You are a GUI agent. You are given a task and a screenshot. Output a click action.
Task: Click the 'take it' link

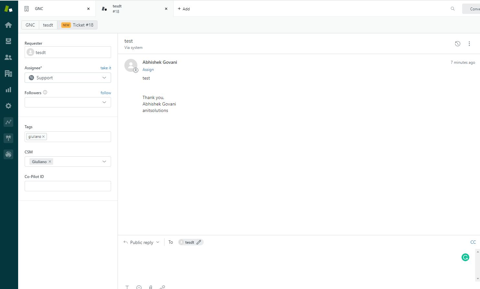[106, 68]
